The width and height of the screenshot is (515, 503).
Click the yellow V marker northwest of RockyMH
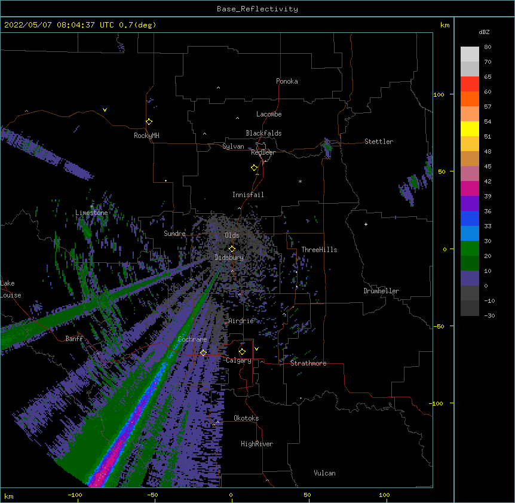pyautogui.click(x=105, y=110)
